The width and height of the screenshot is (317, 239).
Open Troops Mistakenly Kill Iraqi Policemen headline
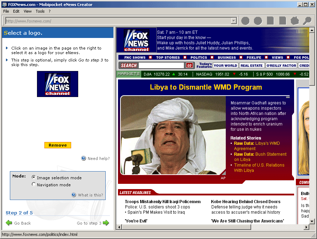163,201
